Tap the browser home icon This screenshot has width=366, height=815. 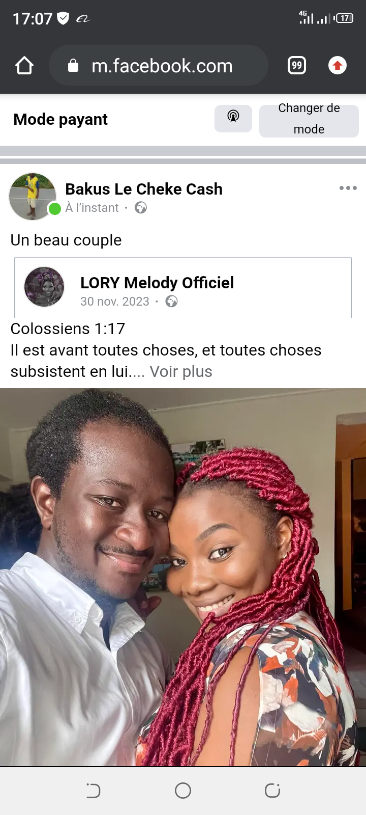click(24, 66)
